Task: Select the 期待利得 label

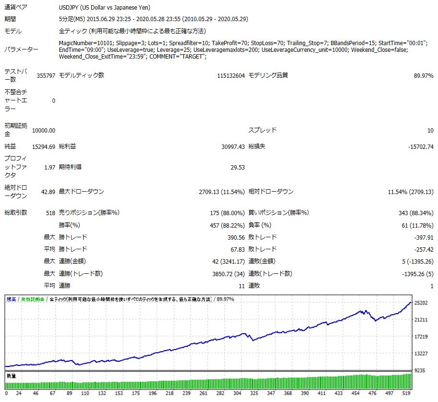Action: point(70,167)
